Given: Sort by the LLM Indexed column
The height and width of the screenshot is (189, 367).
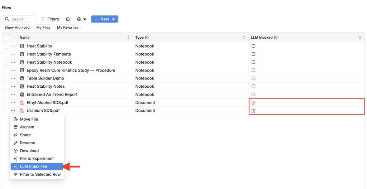Looking at the screenshot, I should [360, 38].
